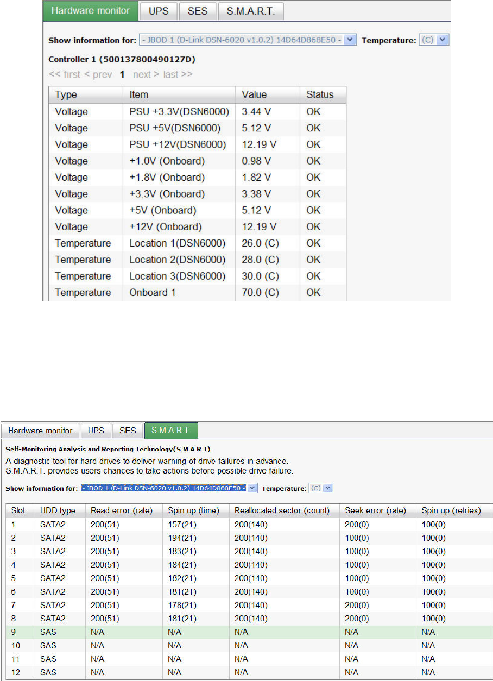Click the Reallocated sector (count) column header
This screenshot has height=681, width=493.
click(282, 510)
